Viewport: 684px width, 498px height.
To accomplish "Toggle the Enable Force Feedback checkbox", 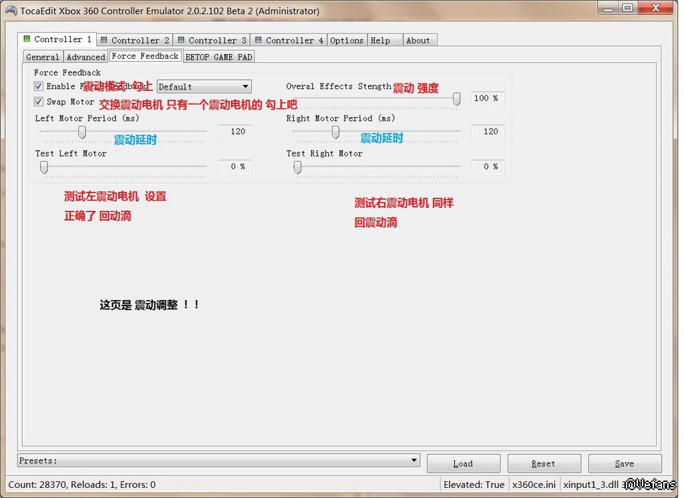I will (x=38, y=86).
